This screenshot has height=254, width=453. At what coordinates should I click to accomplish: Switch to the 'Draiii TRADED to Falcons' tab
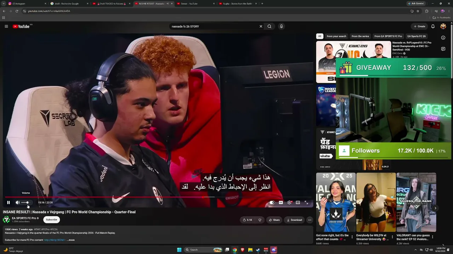[x=111, y=4]
